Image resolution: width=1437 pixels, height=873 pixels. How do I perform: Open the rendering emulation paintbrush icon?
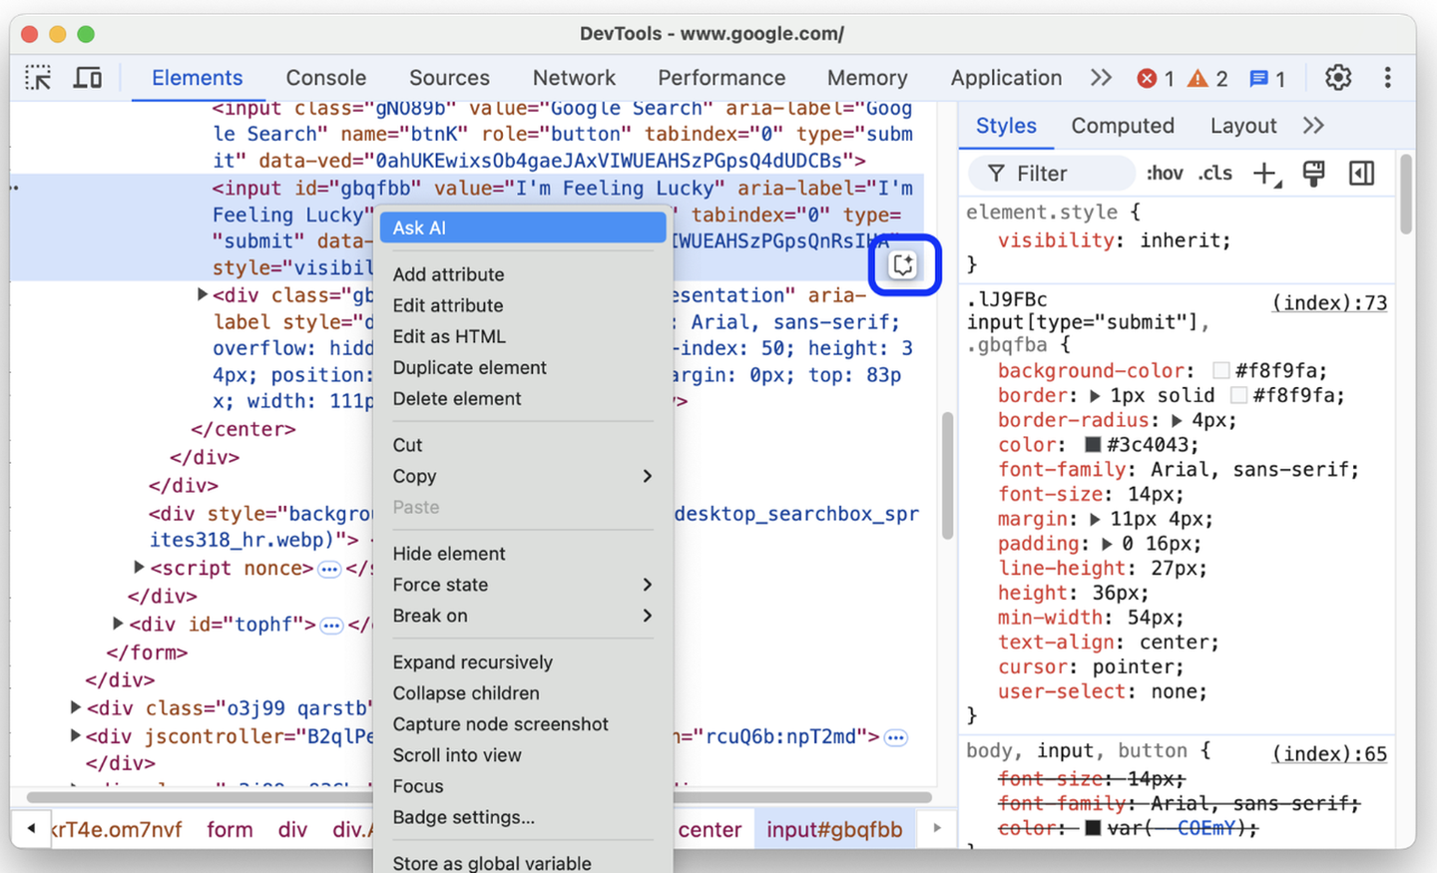pyautogui.click(x=1313, y=174)
